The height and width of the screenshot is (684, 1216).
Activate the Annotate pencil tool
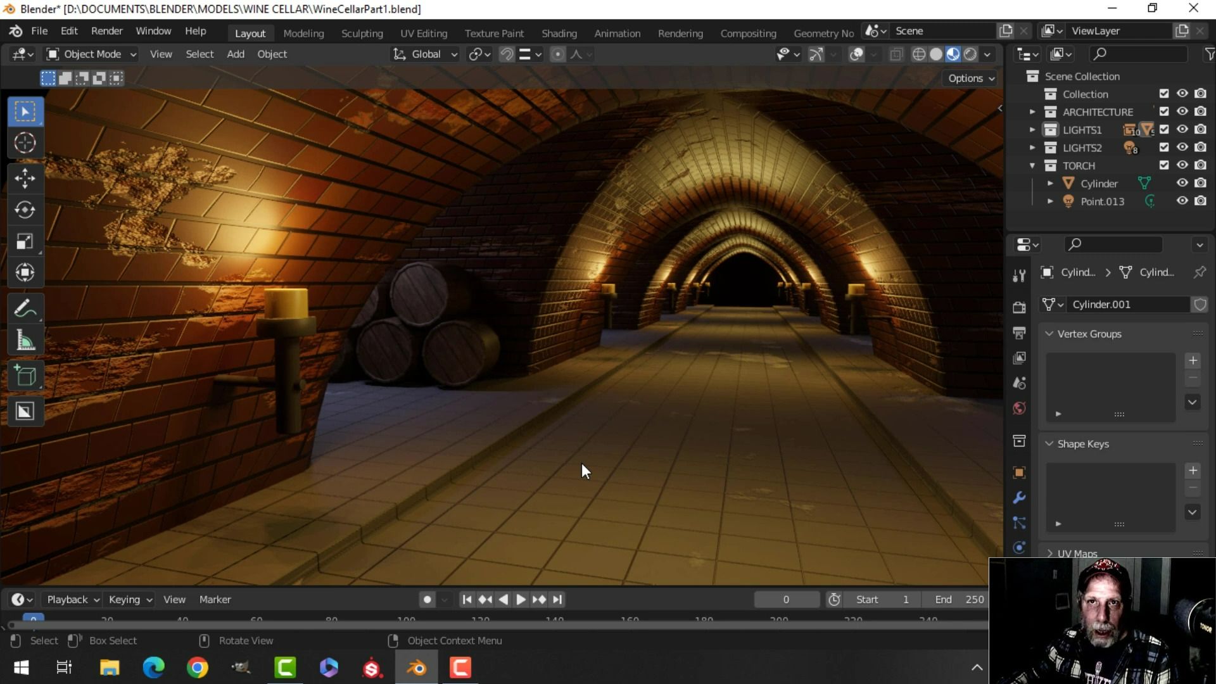pyautogui.click(x=25, y=308)
